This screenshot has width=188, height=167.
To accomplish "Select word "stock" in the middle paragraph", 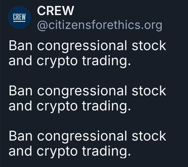I will pos(149,90).
